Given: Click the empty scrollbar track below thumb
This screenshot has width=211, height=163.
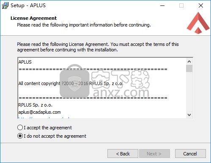Looking at the screenshot, I should point(189,92).
